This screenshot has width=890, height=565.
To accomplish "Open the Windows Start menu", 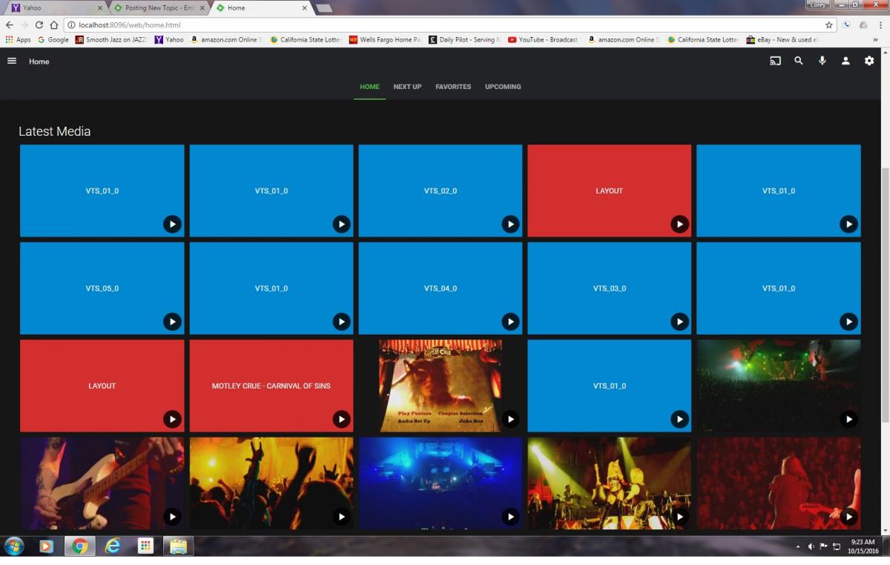I will point(14,547).
